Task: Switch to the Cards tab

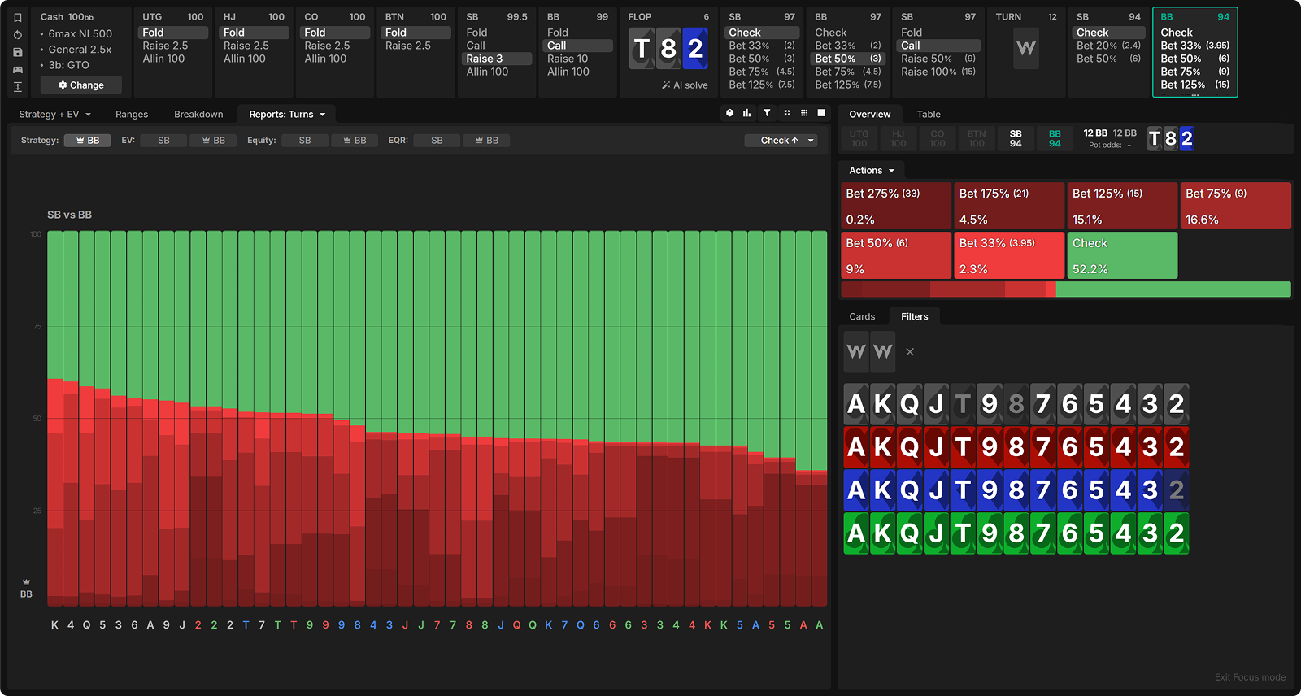Action: [862, 317]
